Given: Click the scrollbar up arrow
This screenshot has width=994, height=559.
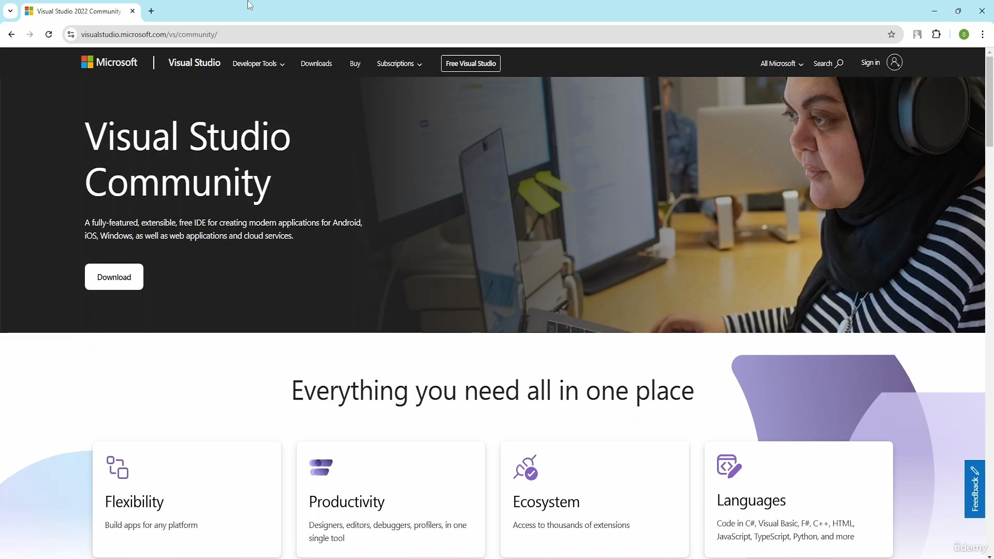Looking at the screenshot, I should [989, 52].
